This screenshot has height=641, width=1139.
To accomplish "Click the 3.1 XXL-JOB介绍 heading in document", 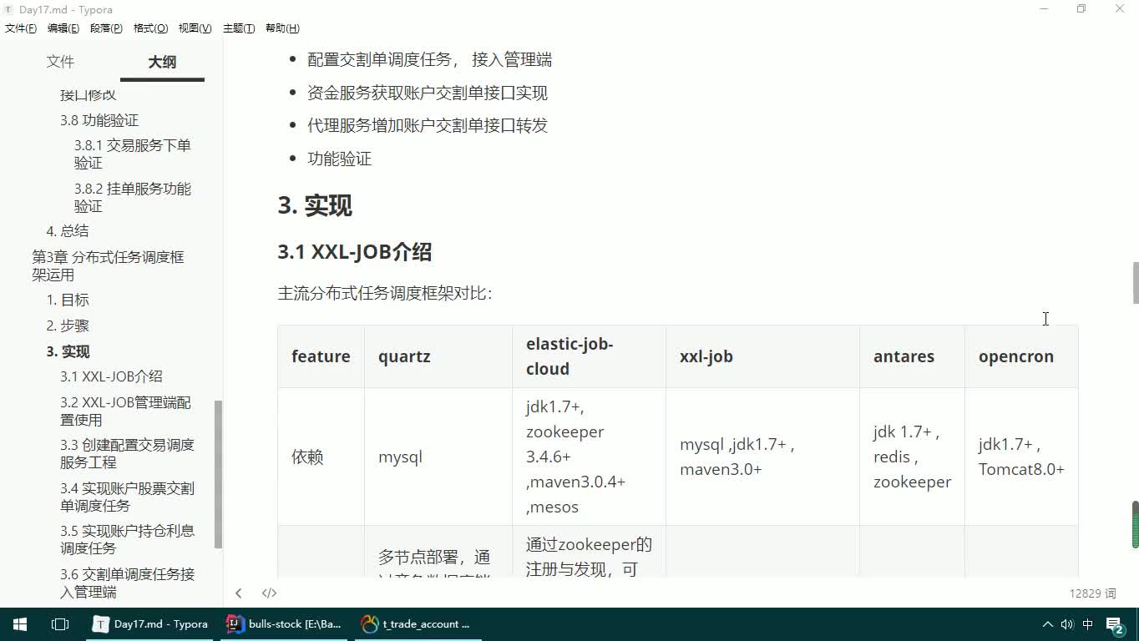I will pos(354,252).
